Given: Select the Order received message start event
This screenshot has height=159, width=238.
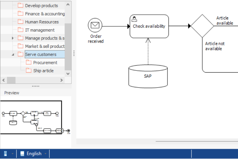Looking at the screenshot, I should point(95,25).
